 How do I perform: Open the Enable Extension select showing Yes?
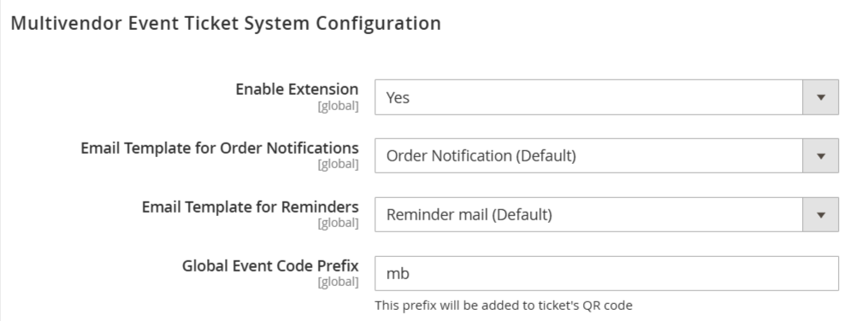[x=606, y=97]
